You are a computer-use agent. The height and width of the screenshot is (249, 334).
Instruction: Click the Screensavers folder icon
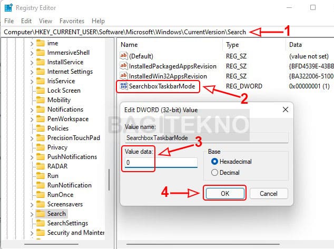pyautogui.click(x=40, y=204)
